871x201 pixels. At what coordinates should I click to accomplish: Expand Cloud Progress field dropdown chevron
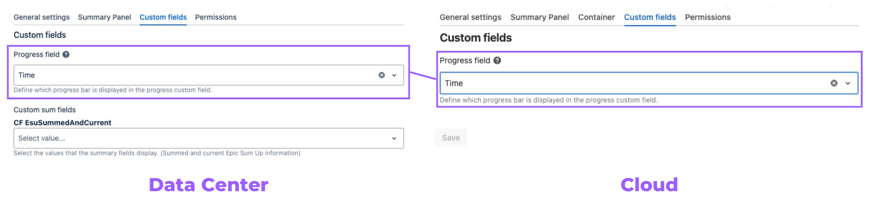click(x=848, y=83)
